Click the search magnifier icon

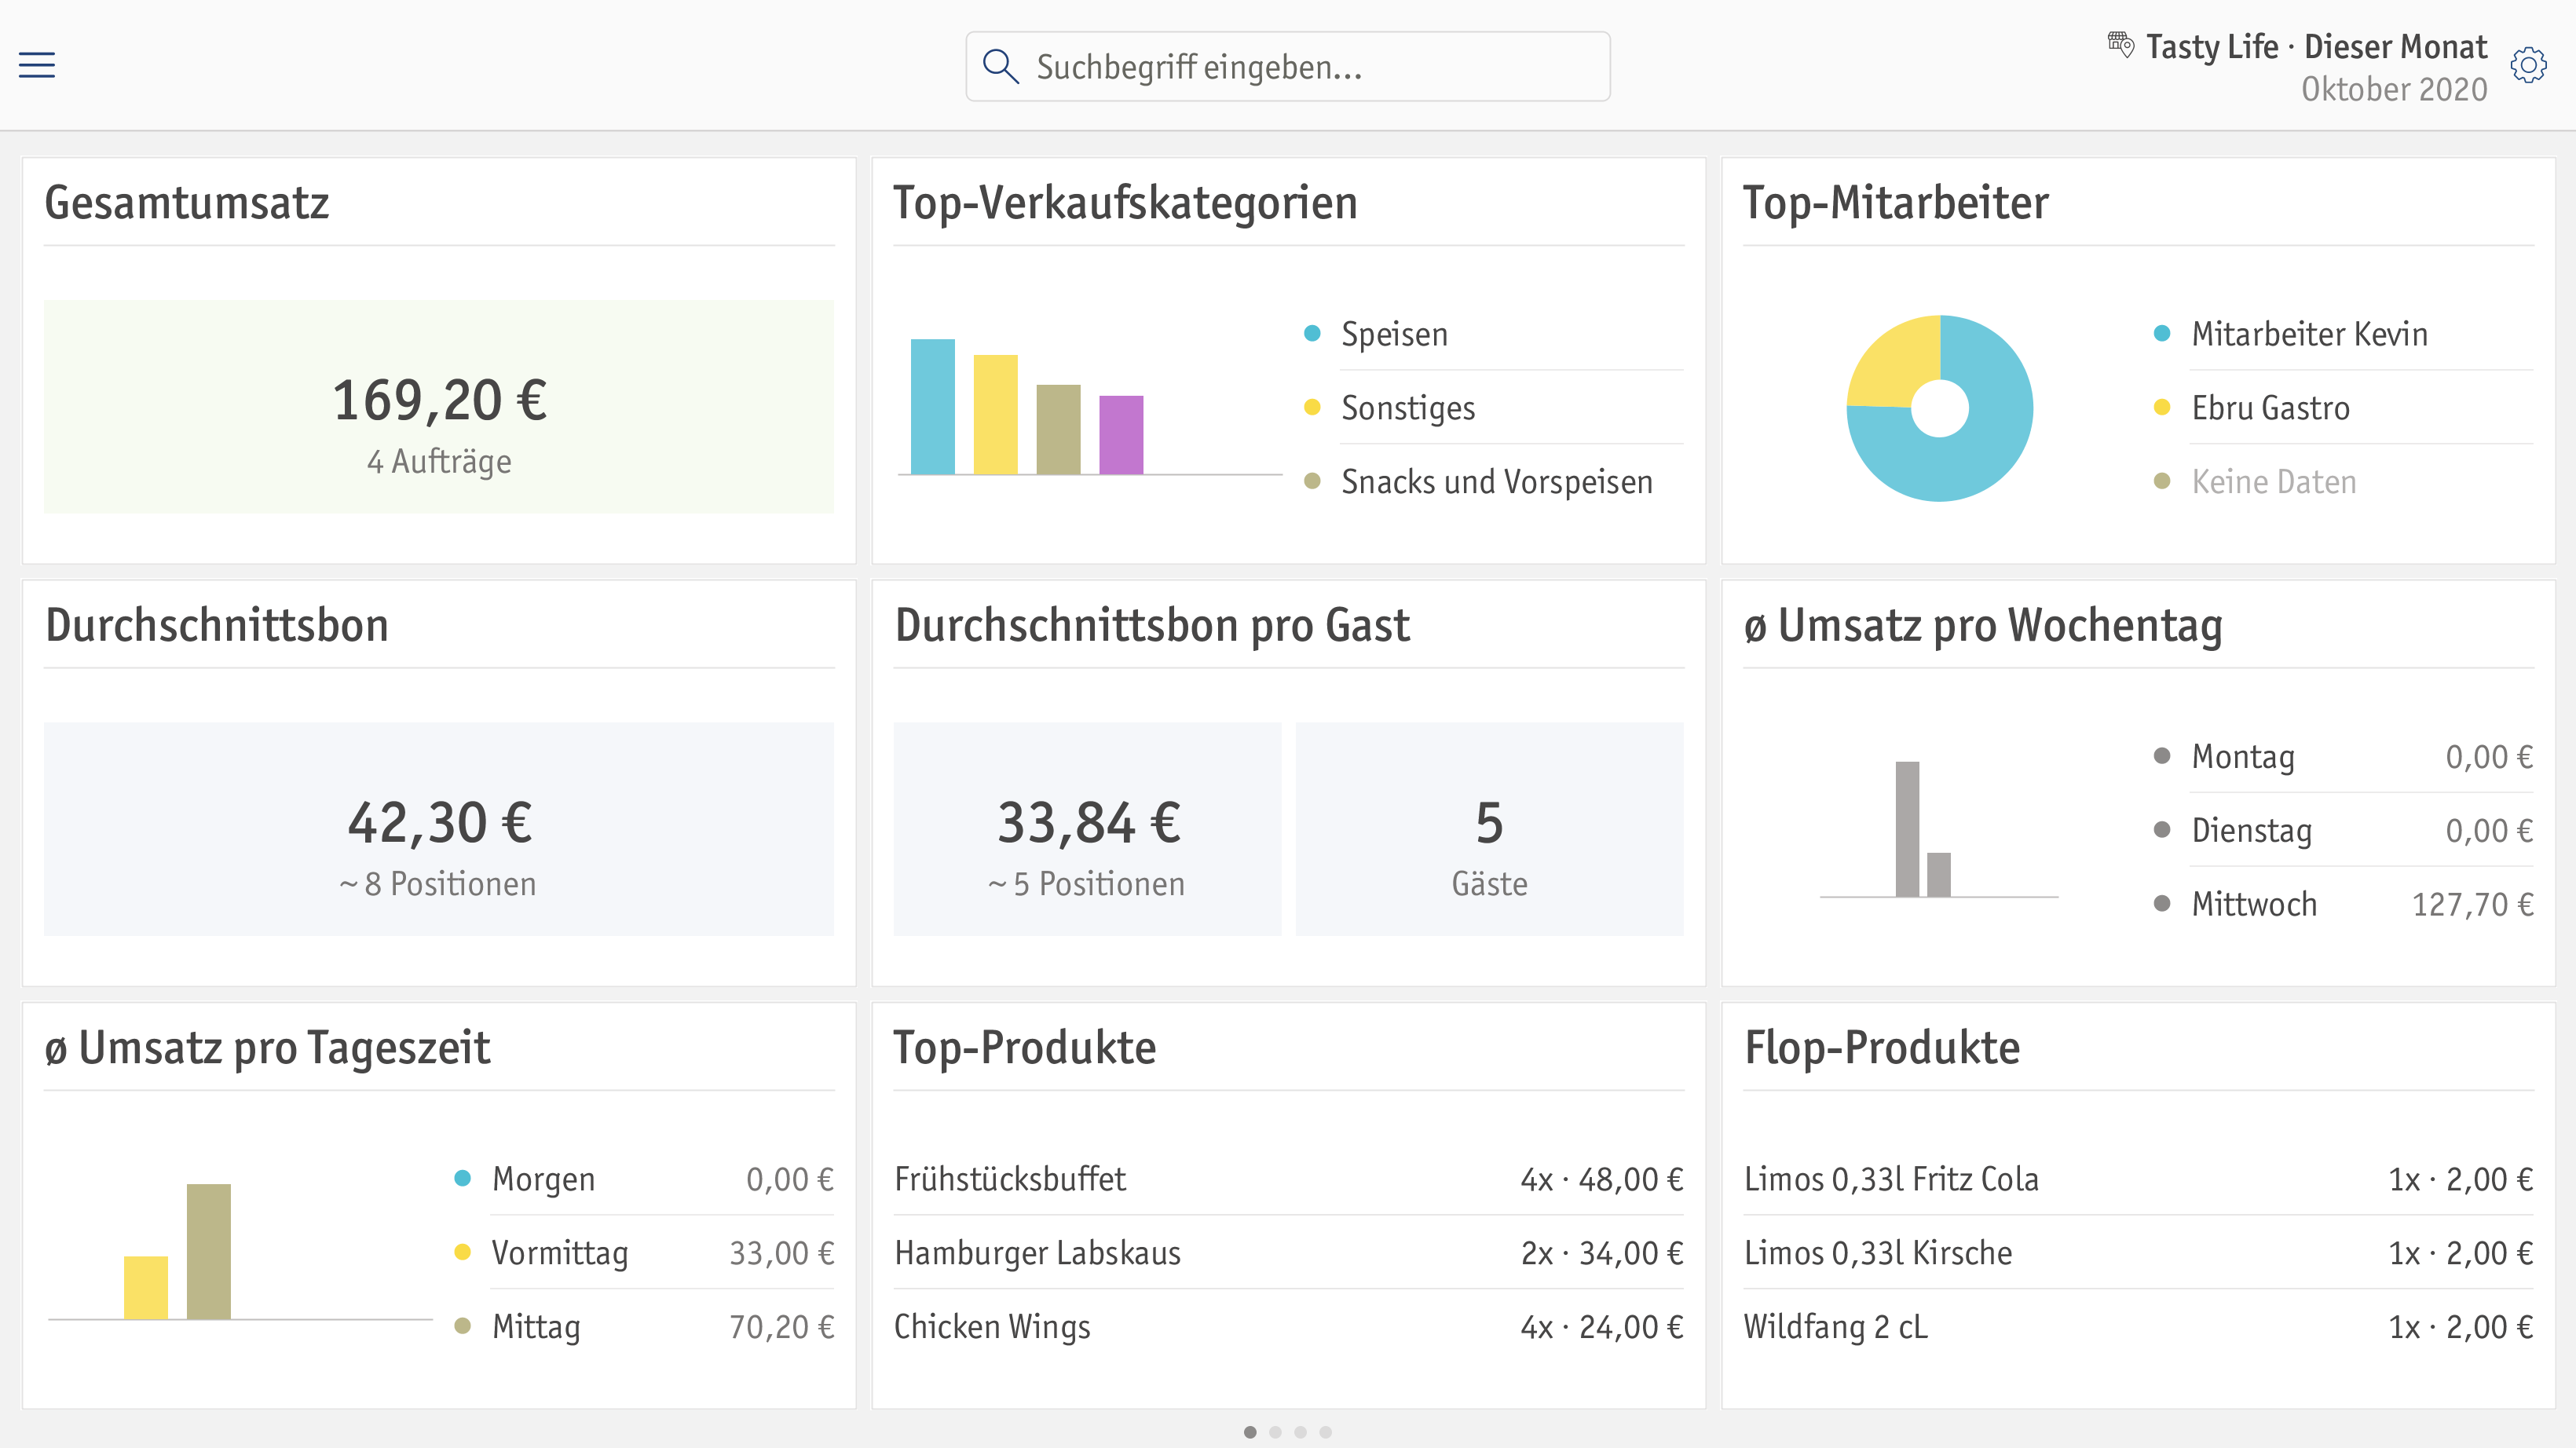(1000, 66)
